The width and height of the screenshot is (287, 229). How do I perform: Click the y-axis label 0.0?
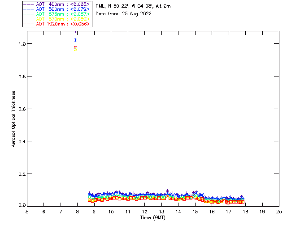pos(22,205)
